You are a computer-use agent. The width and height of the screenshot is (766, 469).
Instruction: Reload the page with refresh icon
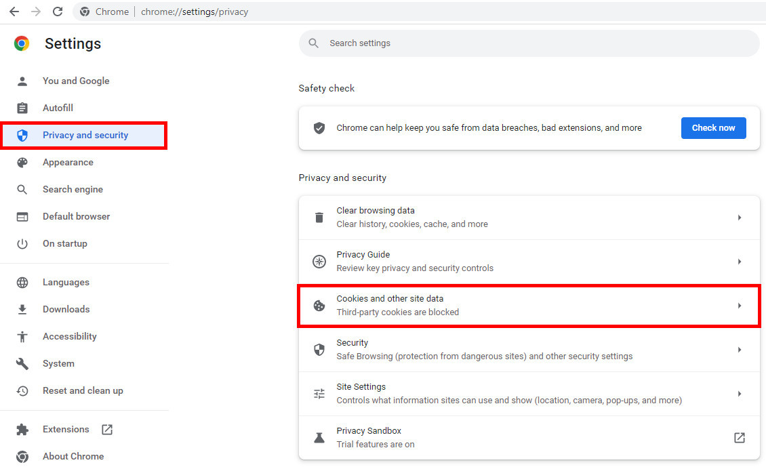click(58, 12)
